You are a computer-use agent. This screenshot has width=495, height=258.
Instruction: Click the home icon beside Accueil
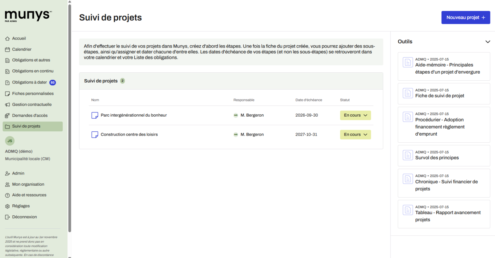click(7, 39)
